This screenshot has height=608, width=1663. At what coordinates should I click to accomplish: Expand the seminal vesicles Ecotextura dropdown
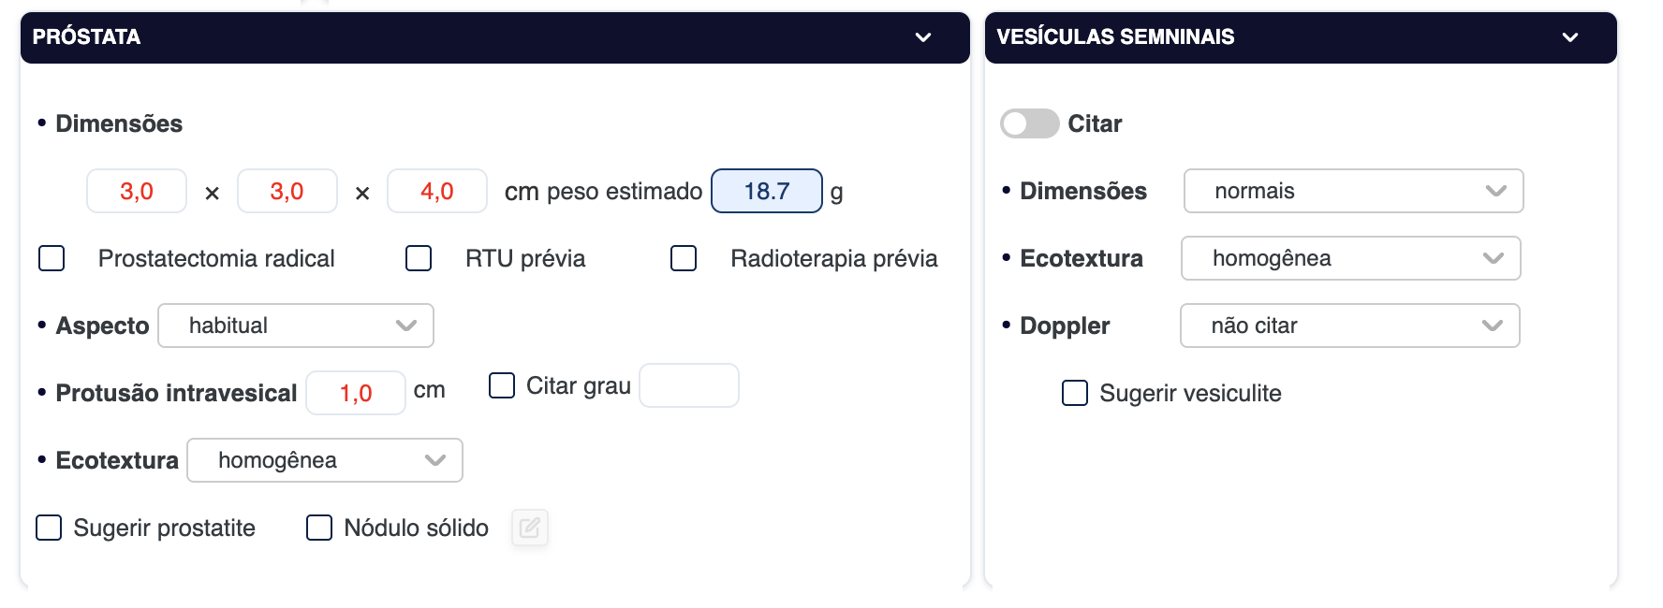(x=1350, y=258)
